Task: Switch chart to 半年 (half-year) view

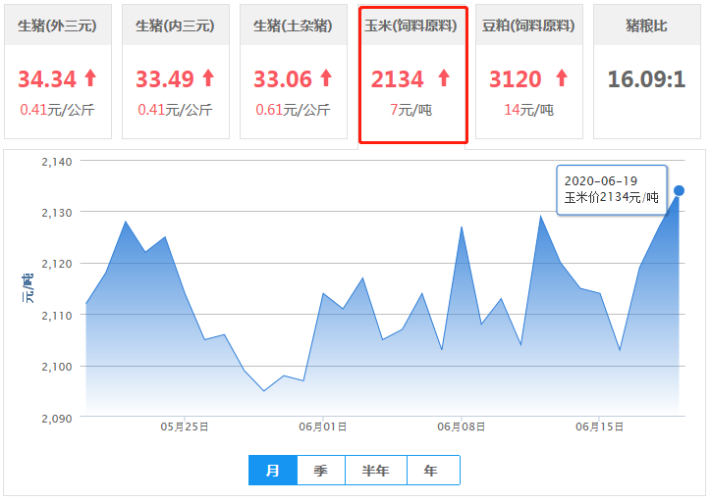Action: 376,471
